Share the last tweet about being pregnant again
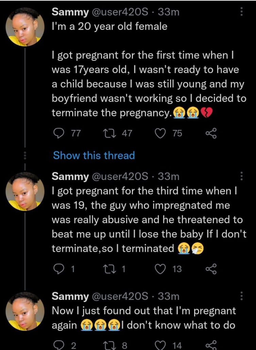This screenshot has width=256, height=350. (211, 346)
